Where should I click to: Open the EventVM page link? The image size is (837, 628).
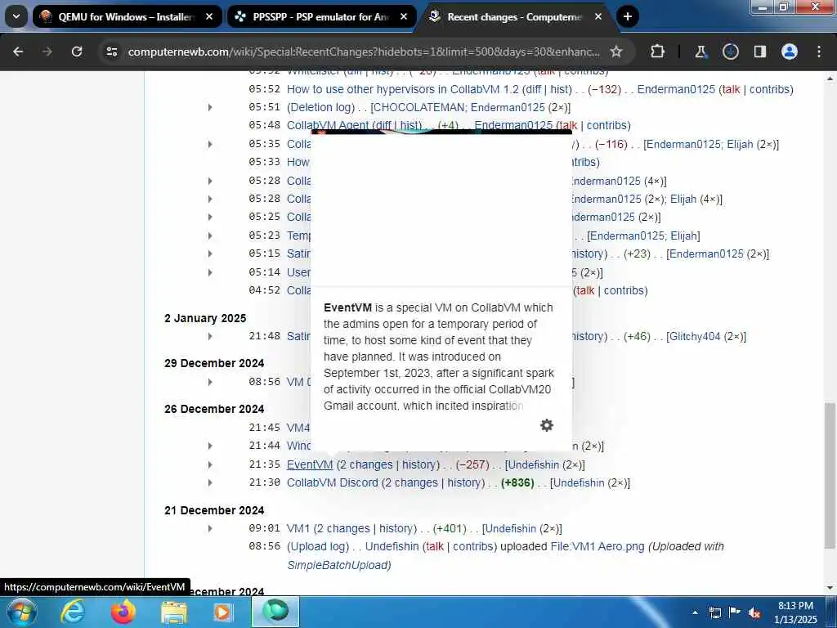(x=310, y=464)
